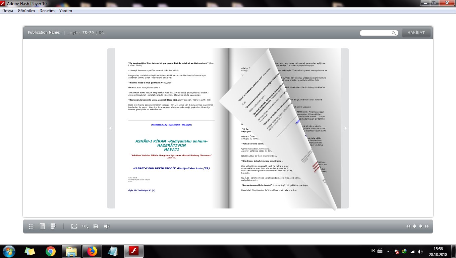Flip forward using right edge page arrow
456x258 pixels.
pyautogui.click(x=345, y=128)
